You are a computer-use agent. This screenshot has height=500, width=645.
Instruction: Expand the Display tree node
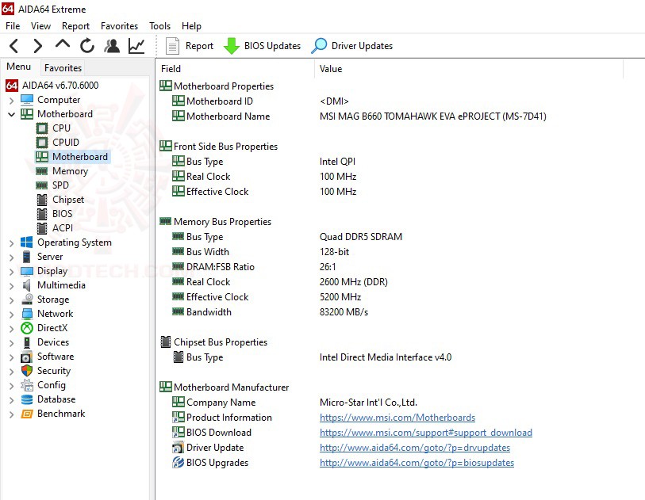pyautogui.click(x=12, y=271)
